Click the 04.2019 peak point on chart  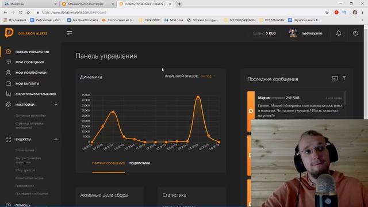click(x=198, y=97)
